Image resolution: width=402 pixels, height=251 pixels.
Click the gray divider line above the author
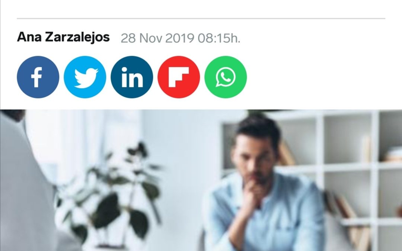[x=201, y=19]
